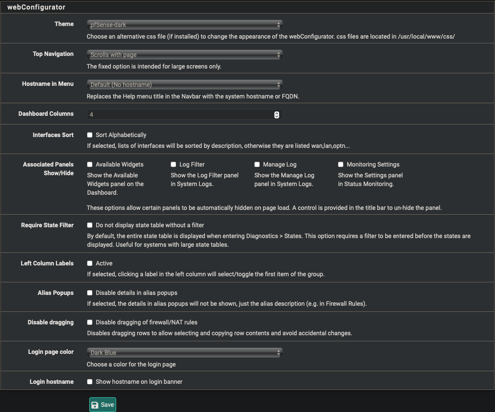Click the Save button

tap(103, 405)
